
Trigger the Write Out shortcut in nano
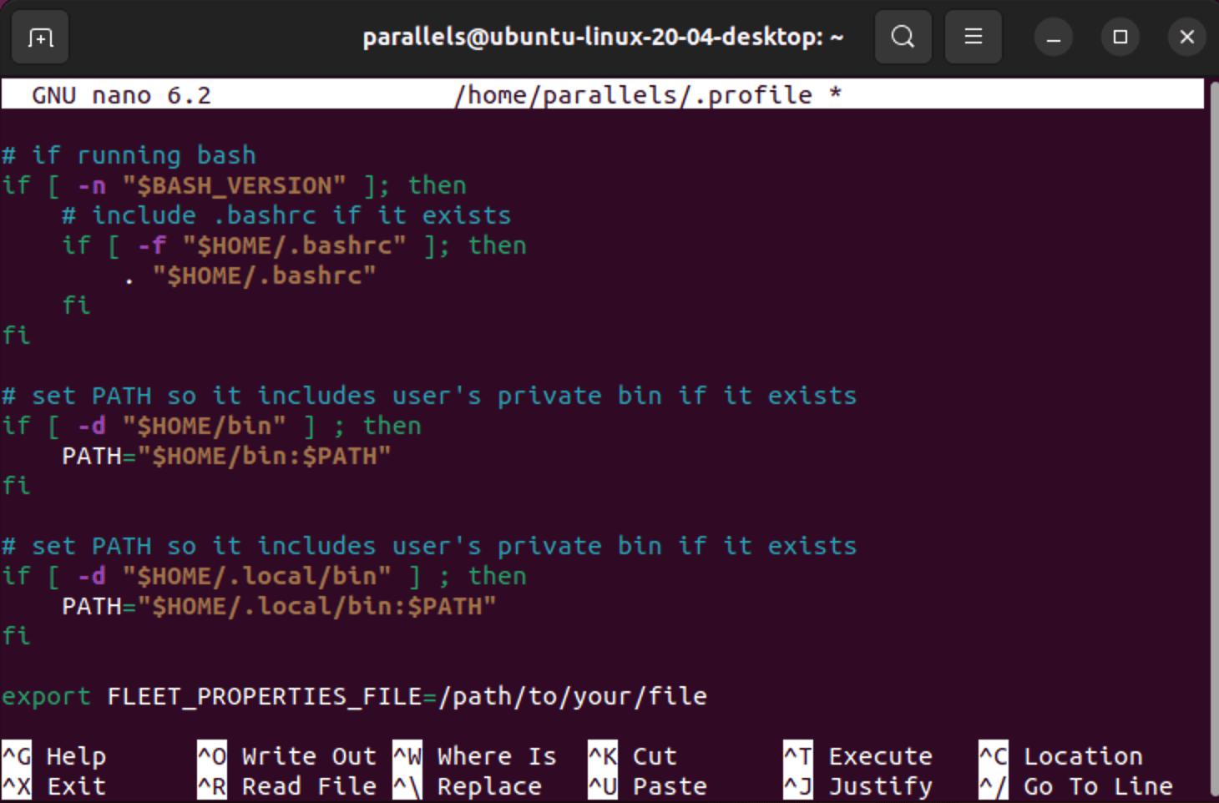click(x=288, y=755)
